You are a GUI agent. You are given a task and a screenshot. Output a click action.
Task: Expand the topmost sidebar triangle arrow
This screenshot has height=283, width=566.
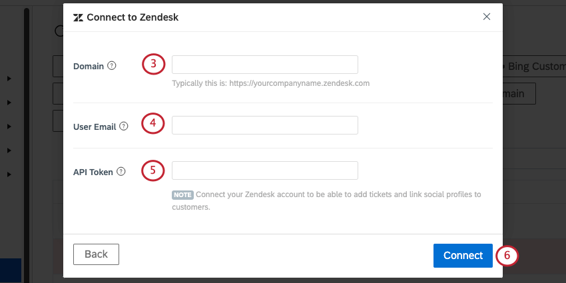9,79
